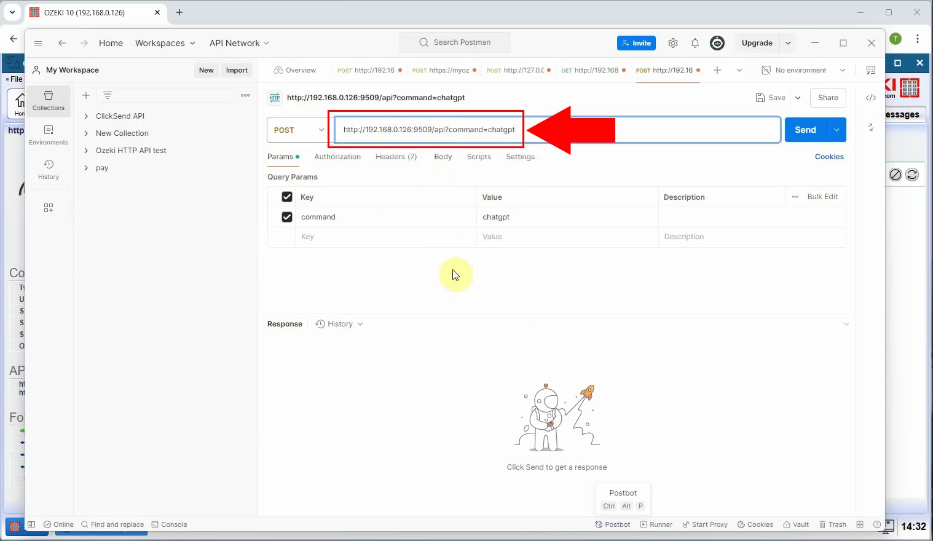This screenshot has width=933, height=541.
Task: Open the response History dropdown
Action: click(x=339, y=324)
